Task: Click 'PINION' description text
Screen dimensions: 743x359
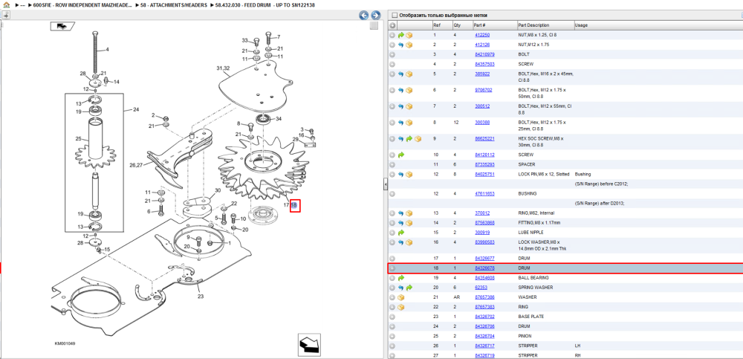Action: (525, 336)
